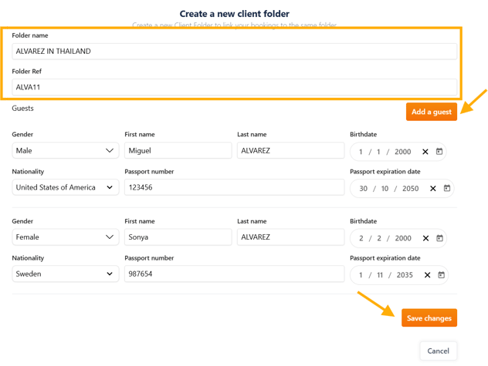Open the Sweden nationality dropdown
The height and width of the screenshot is (366, 488).
[x=65, y=274]
